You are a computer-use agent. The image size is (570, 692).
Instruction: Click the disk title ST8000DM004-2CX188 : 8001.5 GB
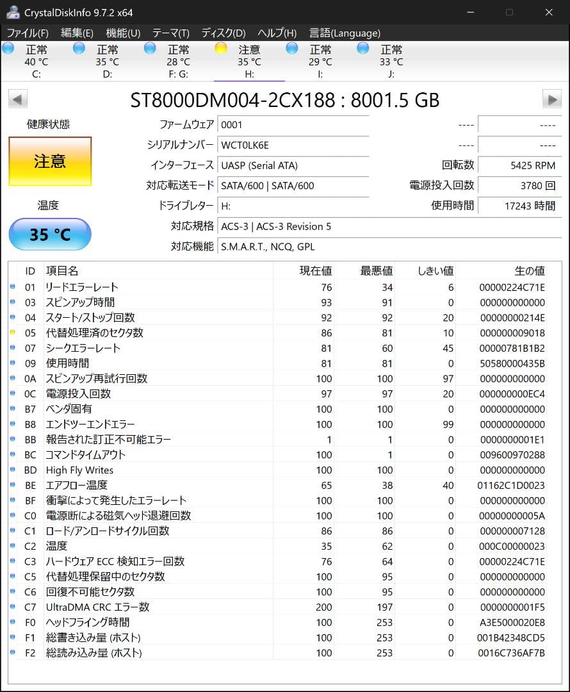pos(284,100)
